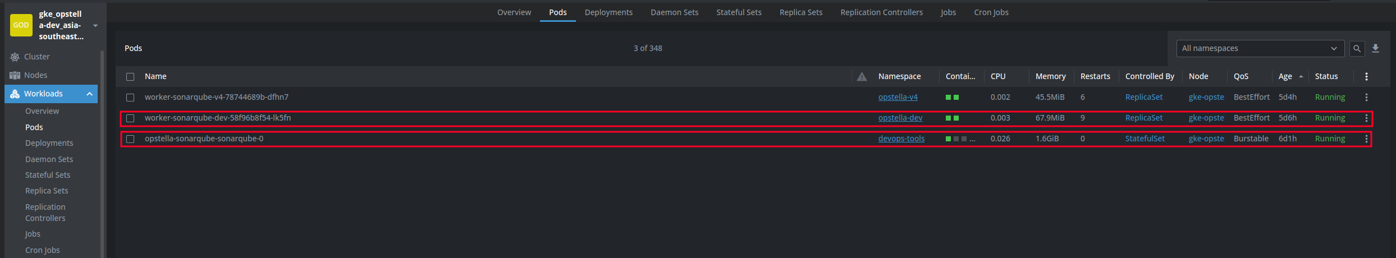1396x258 pixels.
Task: Open the All namespaces dropdown
Action: pos(1260,48)
